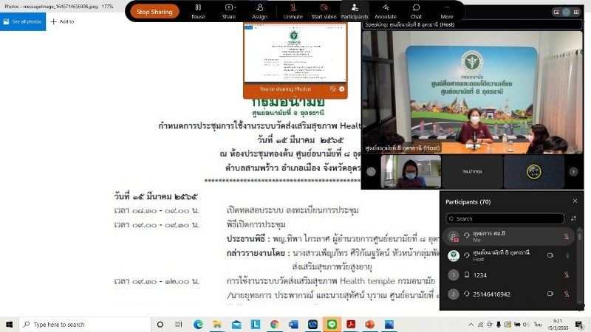Sort the participants list
591x332 pixels.
pos(573,218)
